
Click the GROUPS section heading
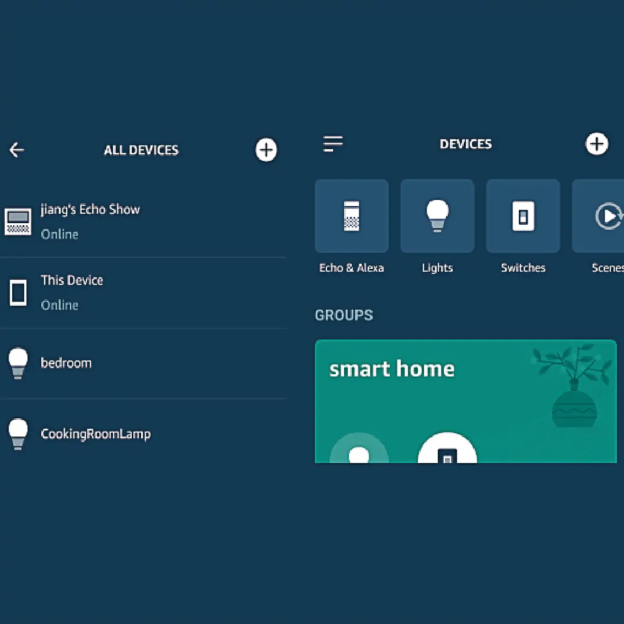pyautogui.click(x=344, y=315)
